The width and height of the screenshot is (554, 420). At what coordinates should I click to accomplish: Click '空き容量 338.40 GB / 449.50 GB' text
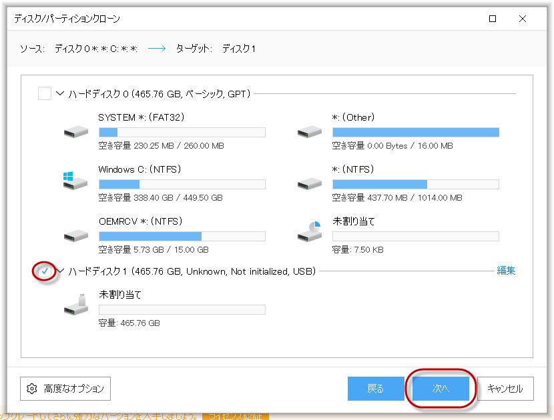click(160, 197)
